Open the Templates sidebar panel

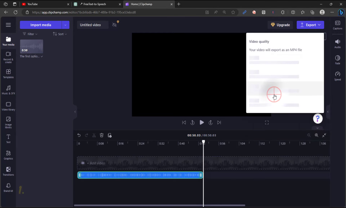pyautogui.click(x=8, y=74)
